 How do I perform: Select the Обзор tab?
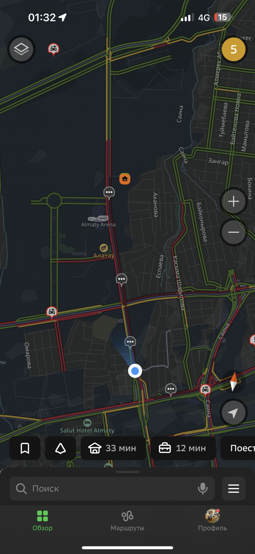pyautogui.click(x=42, y=520)
